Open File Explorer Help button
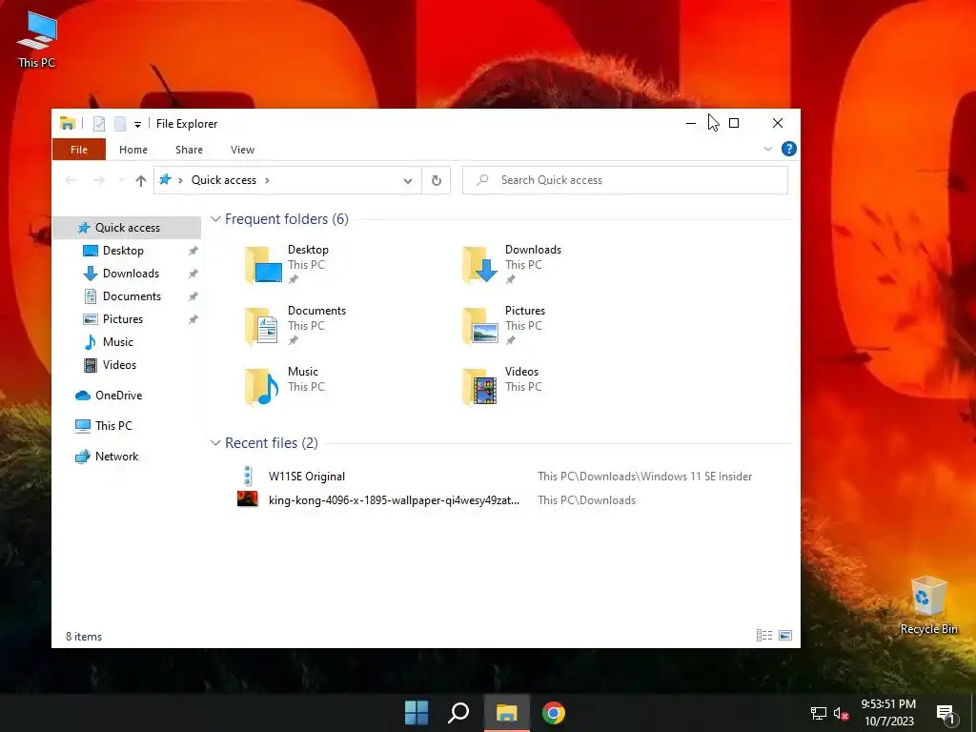 pos(788,149)
